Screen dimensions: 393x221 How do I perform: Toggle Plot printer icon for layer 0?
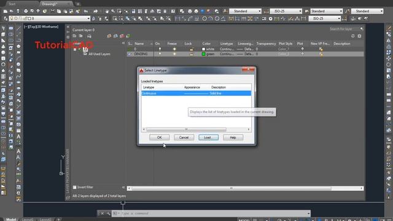coord(303,49)
